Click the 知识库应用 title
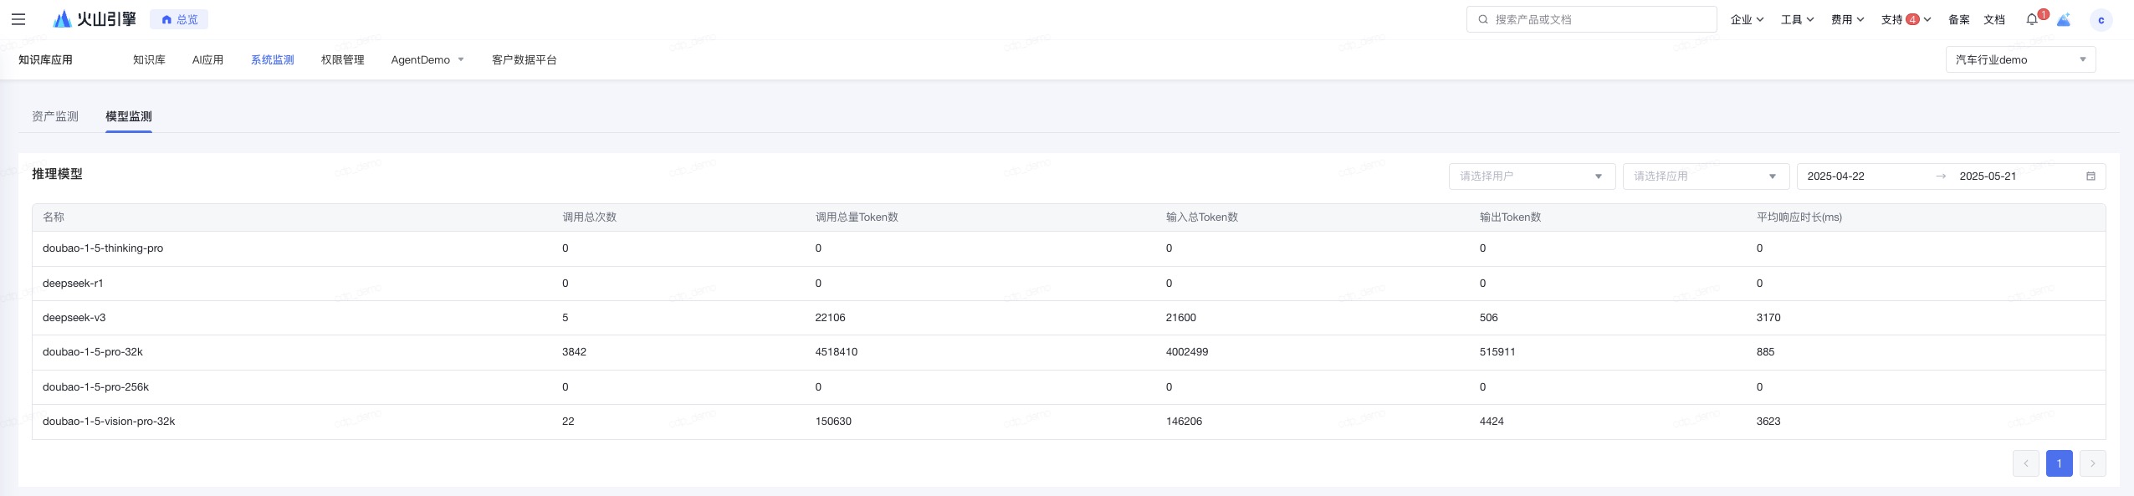 tap(45, 60)
